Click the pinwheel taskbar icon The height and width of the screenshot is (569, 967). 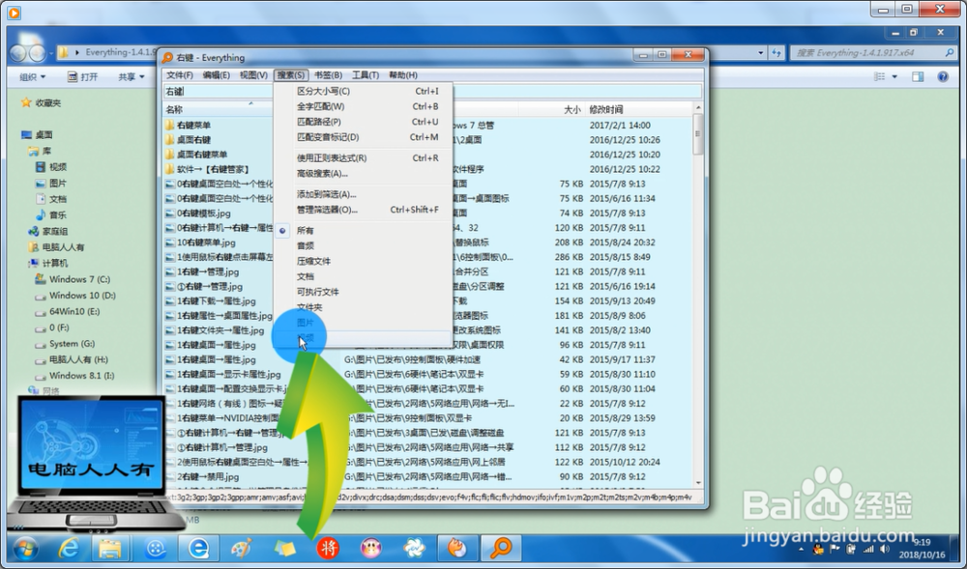click(x=415, y=548)
